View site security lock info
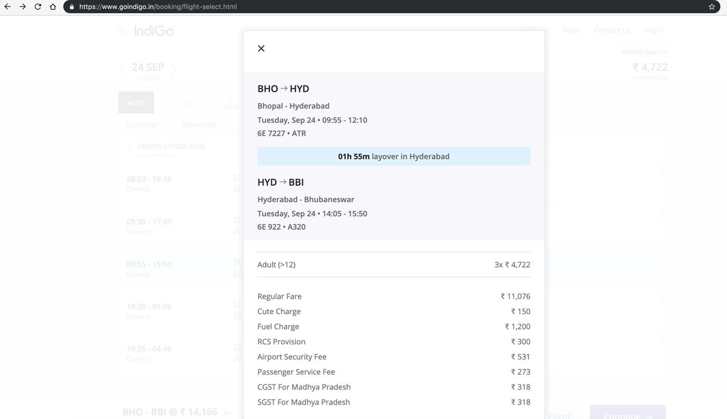The image size is (727, 419). [x=71, y=7]
